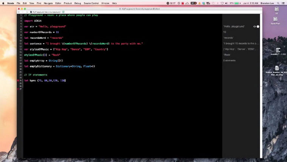Open the Wi-Fi status menu

pos(222,3)
